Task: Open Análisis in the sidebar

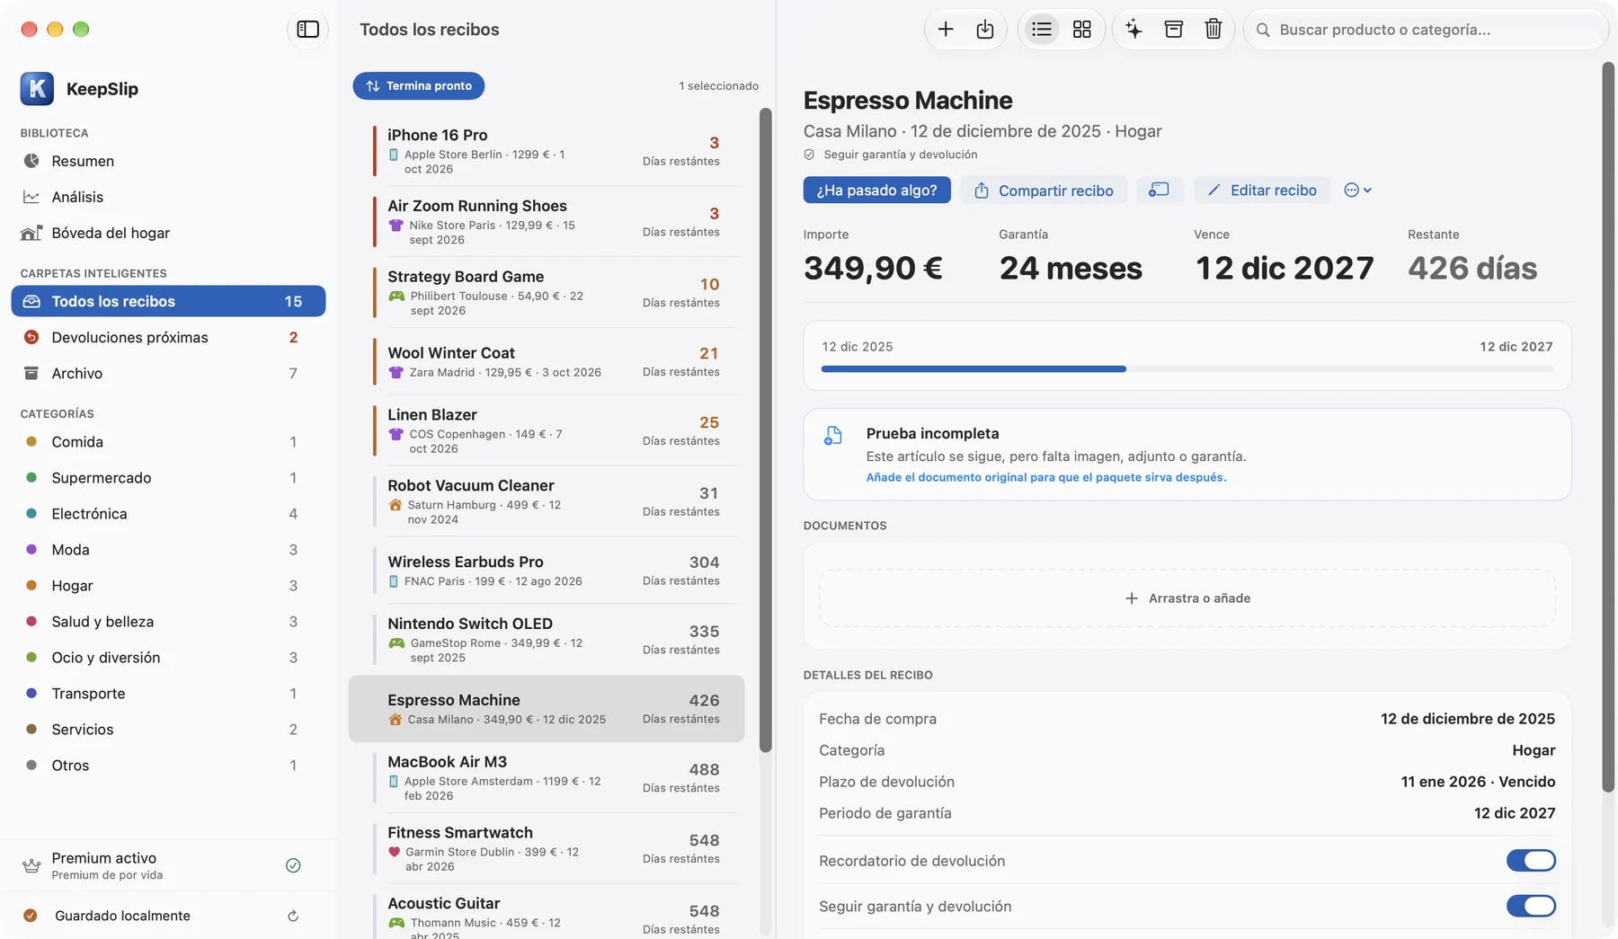Action: click(168, 197)
